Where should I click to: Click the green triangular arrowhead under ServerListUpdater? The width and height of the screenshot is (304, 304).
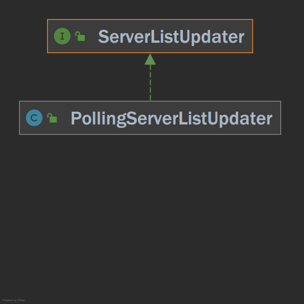(x=150, y=59)
